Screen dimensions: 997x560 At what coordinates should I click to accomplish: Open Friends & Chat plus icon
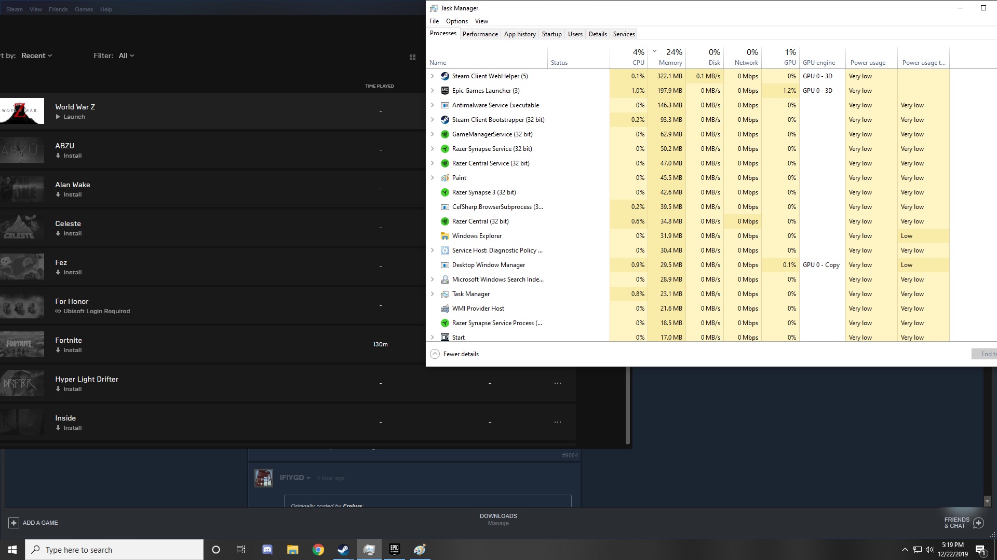tap(978, 523)
